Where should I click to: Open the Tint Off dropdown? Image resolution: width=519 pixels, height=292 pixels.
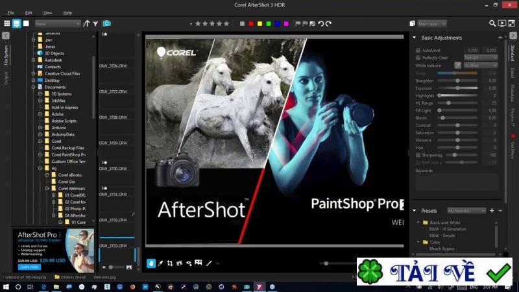(x=481, y=58)
